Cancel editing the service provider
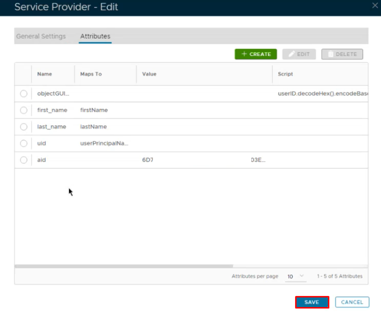 pyautogui.click(x=352, y=302)
